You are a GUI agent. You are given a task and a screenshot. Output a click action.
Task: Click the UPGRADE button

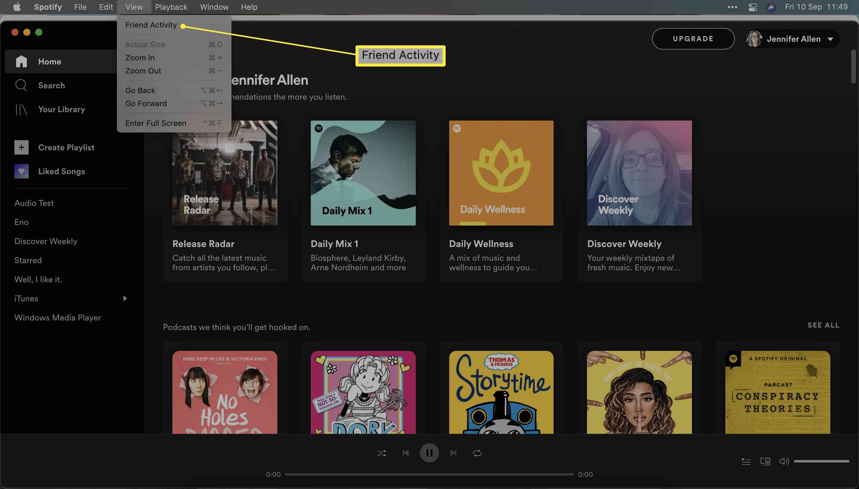(x=693, y=38)
